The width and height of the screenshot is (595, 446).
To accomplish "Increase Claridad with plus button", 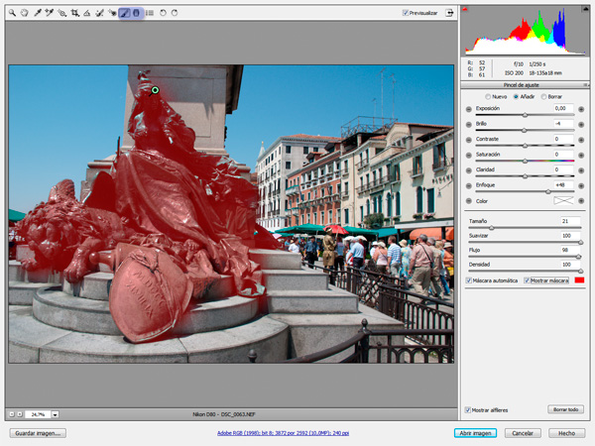I will point(581,170).
